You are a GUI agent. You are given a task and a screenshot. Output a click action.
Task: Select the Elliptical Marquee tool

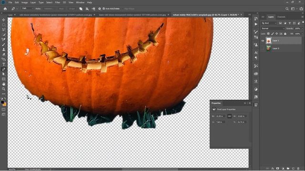pyautogui.click(x=3, y=25)
